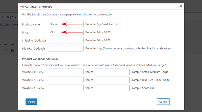Select the Variation 2 Values field
The height and width of the screenshot is (112, 202).
112,80
